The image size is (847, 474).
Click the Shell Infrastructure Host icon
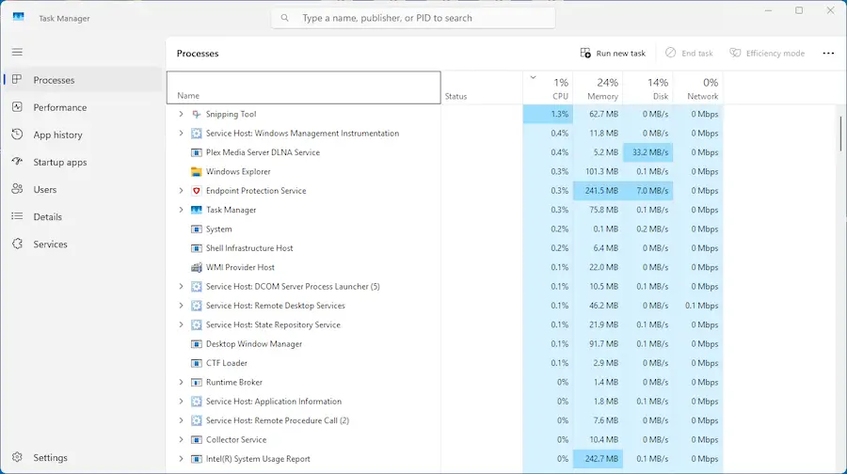(196, 248)
